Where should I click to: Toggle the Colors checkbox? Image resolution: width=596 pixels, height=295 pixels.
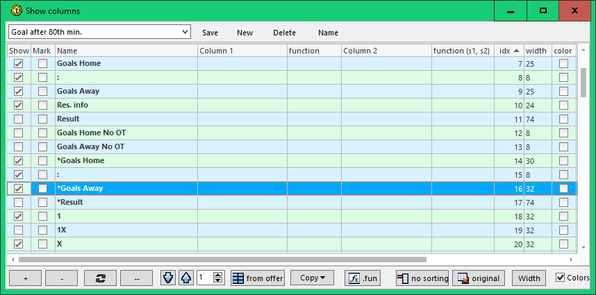tap(561, 278)
